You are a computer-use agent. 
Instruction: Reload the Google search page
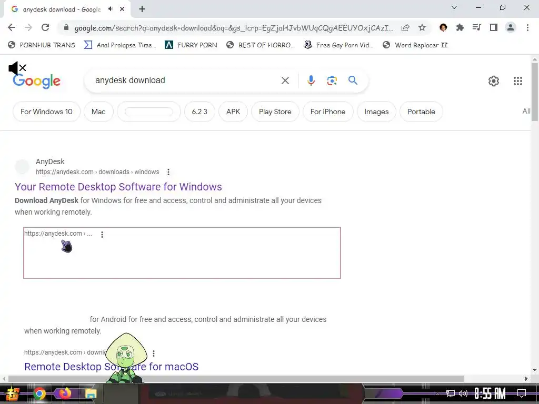[45, 27]
